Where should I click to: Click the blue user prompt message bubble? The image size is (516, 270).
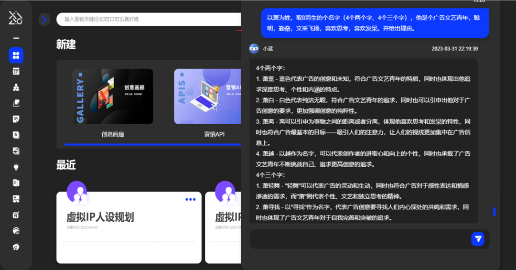point(375,23)
